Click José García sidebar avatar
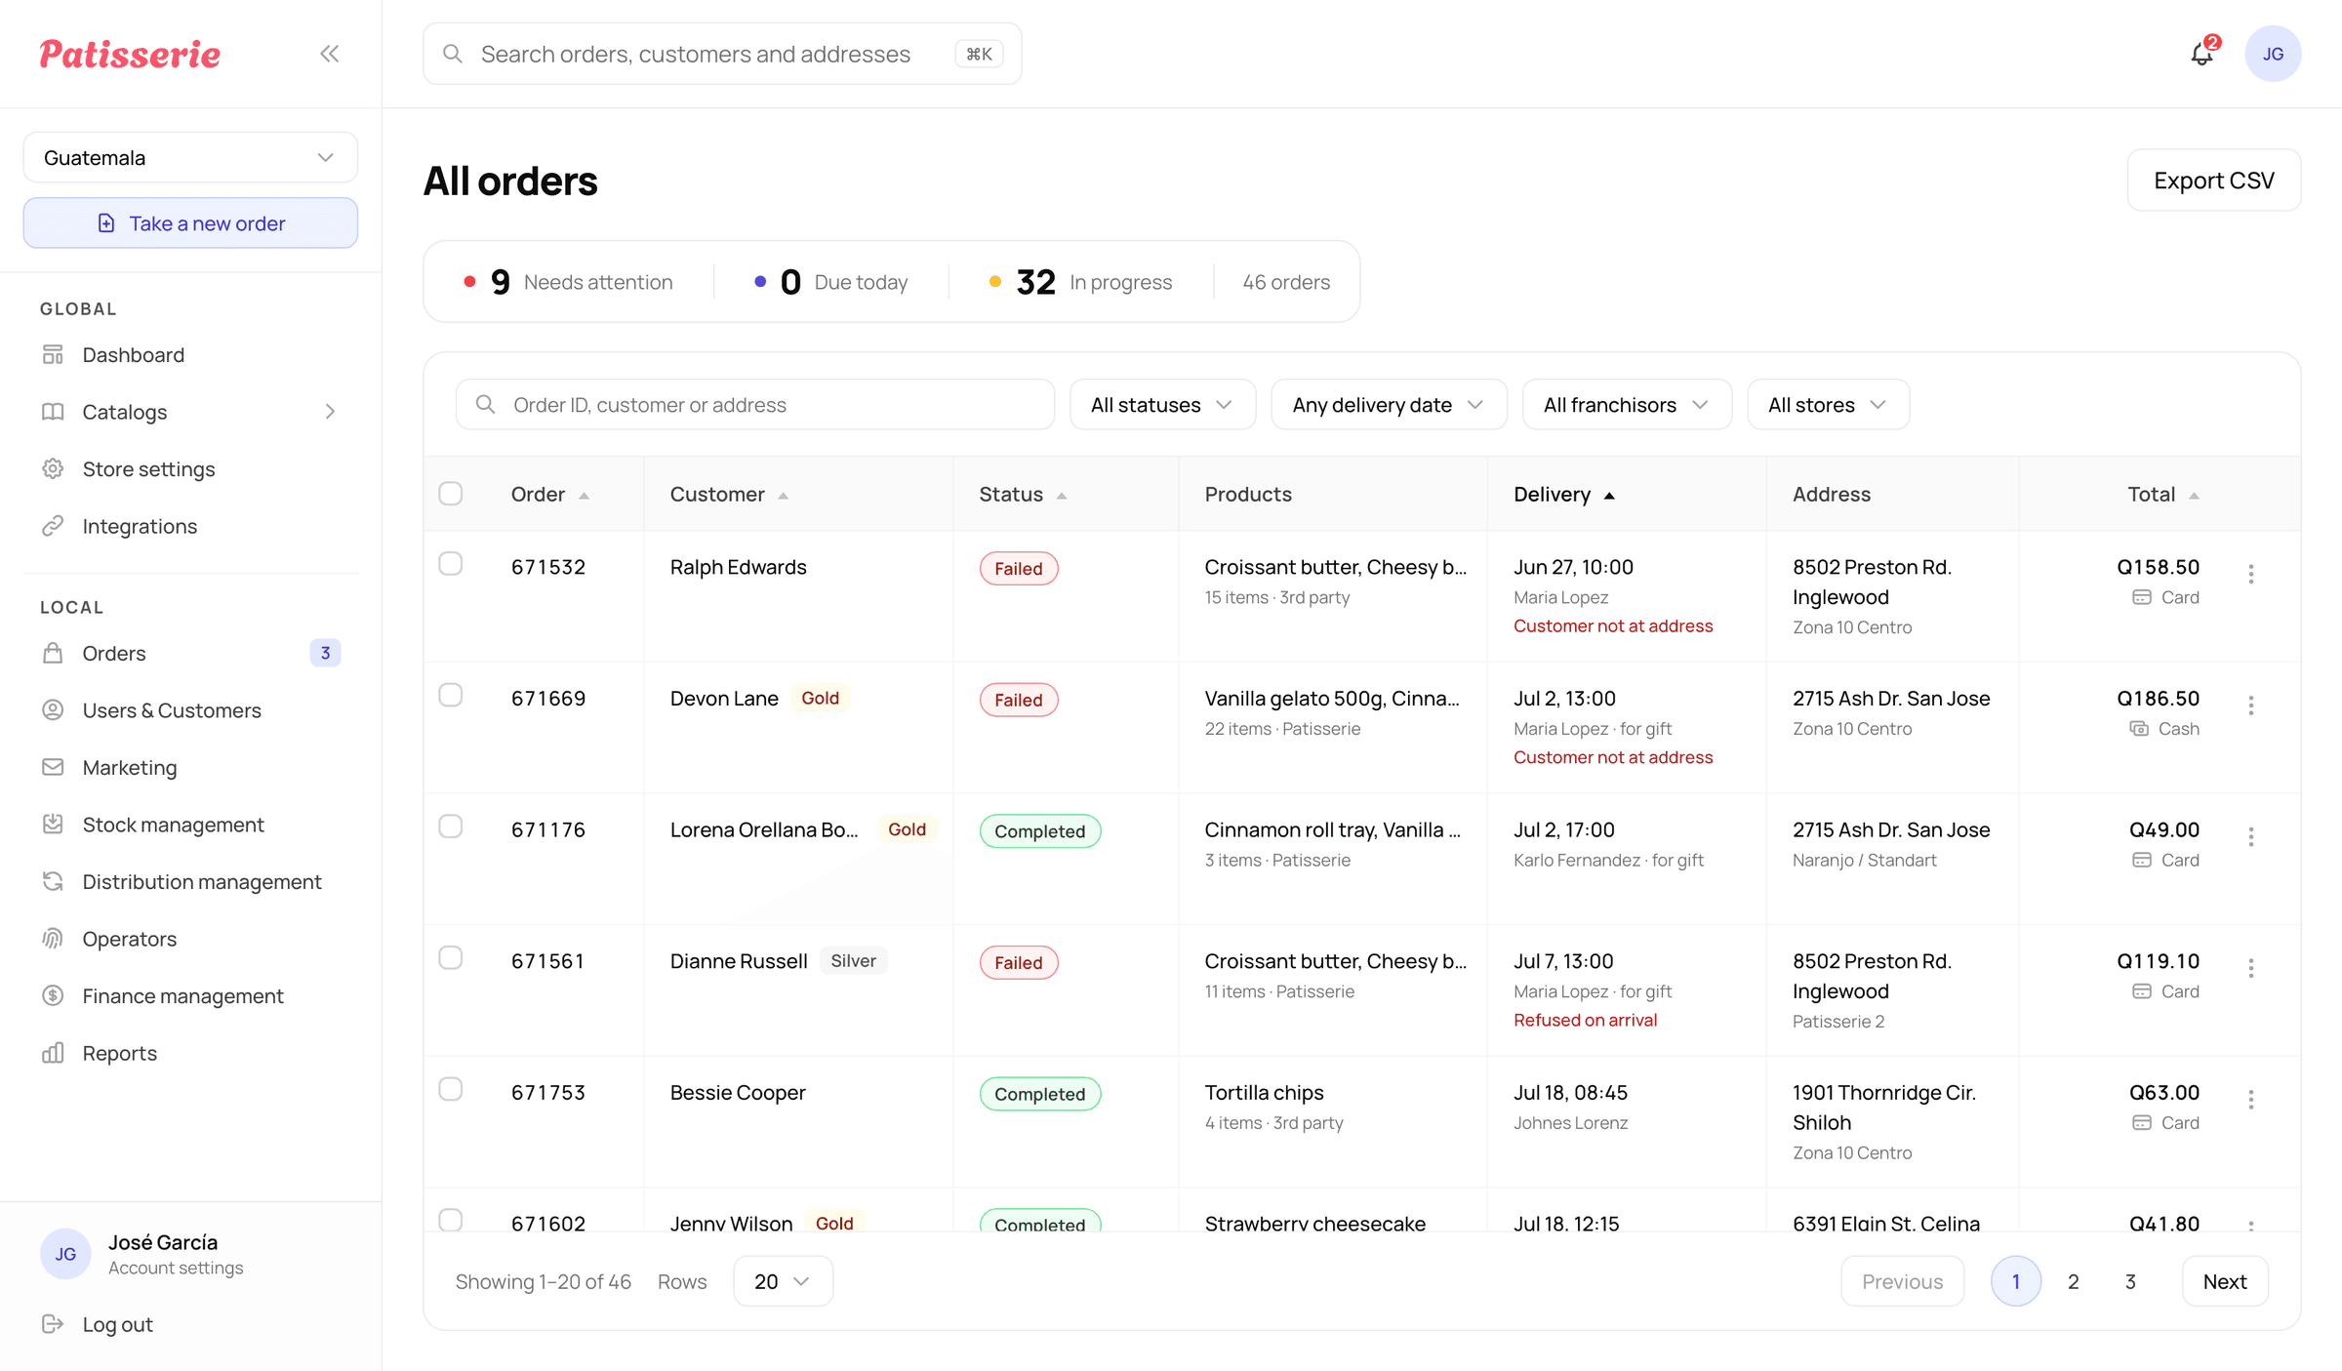The width and height of the screenshot is (2342, 1371). [x=65, y=1254]
